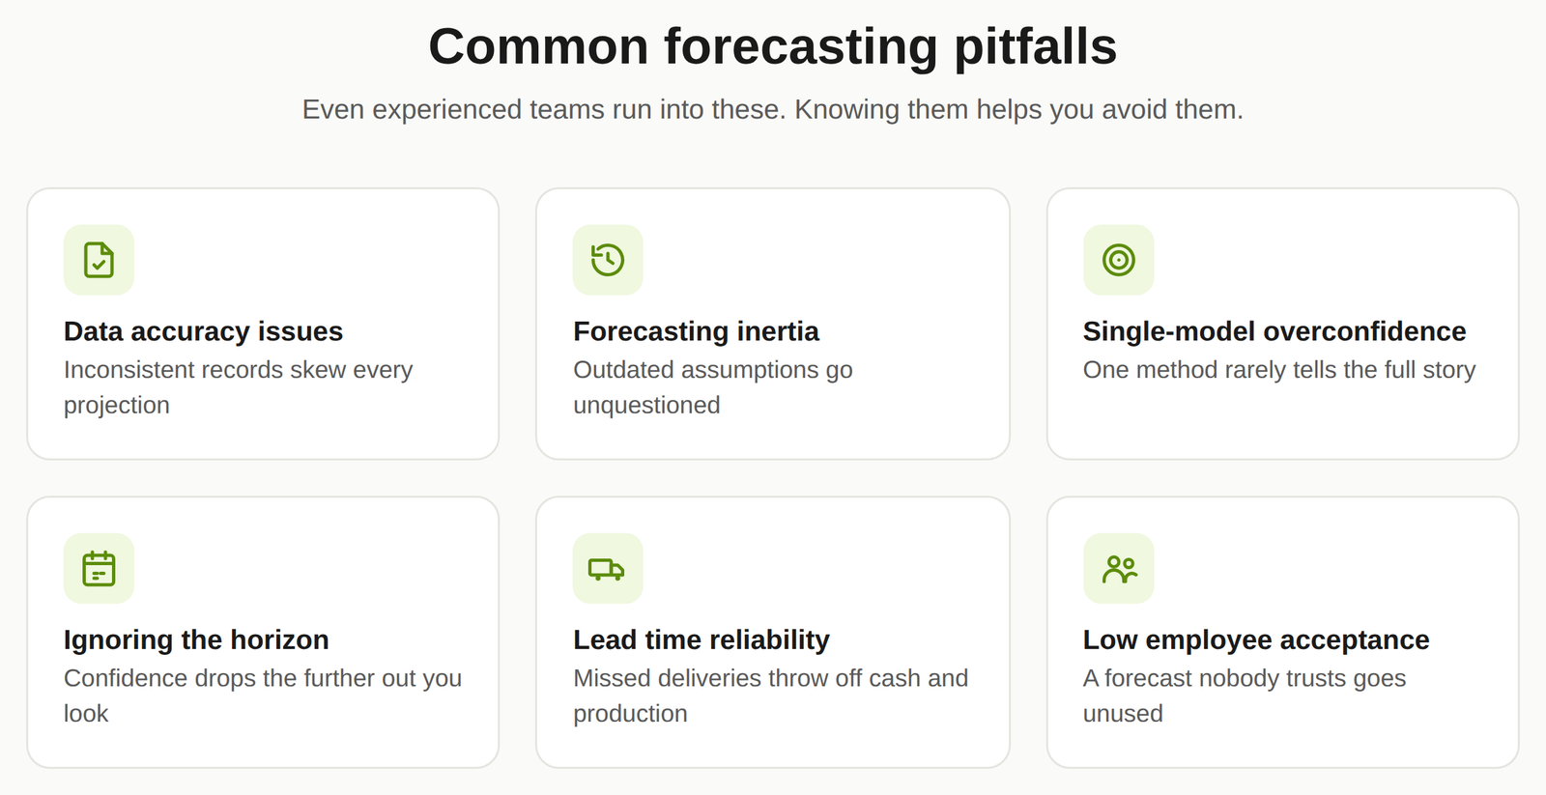Screen dimensions: 1546x795
Task: Open the Single-model overconfidence title
Action: coord(1274,331)
